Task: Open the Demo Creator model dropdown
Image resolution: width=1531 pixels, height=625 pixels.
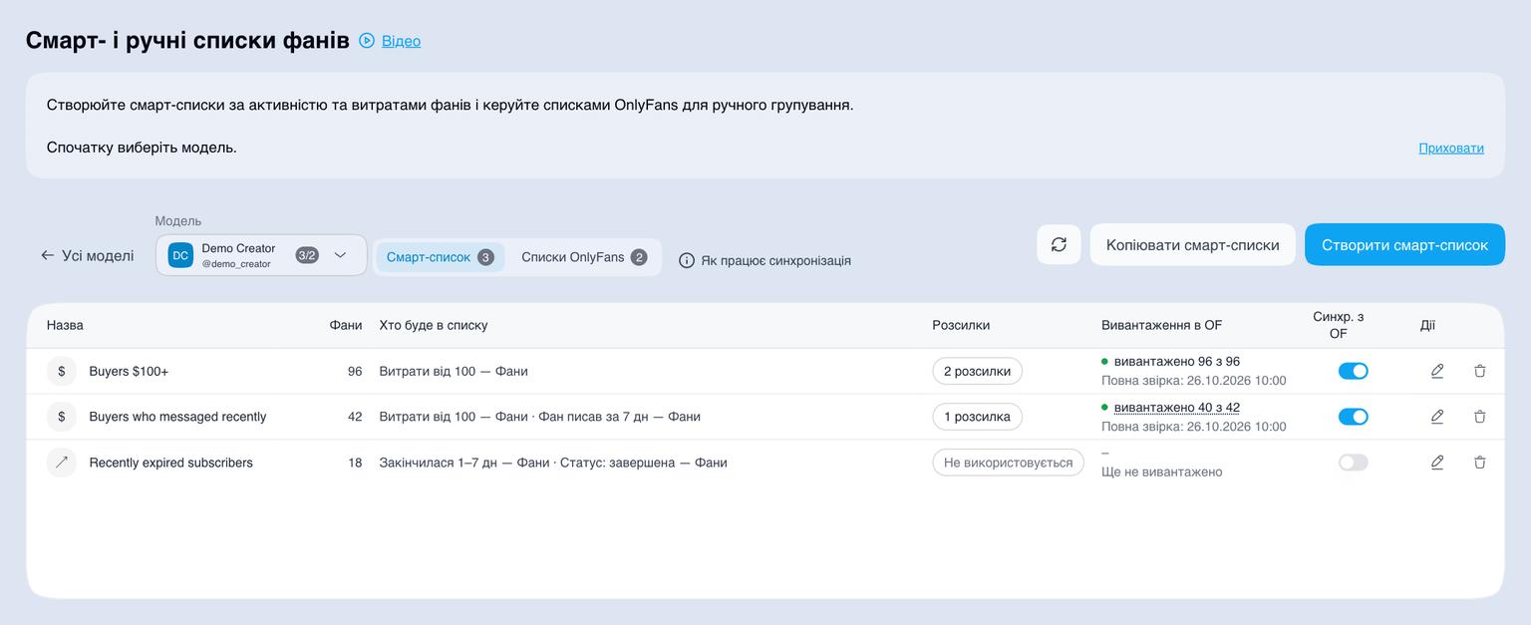Action: (x=261, y=255)
